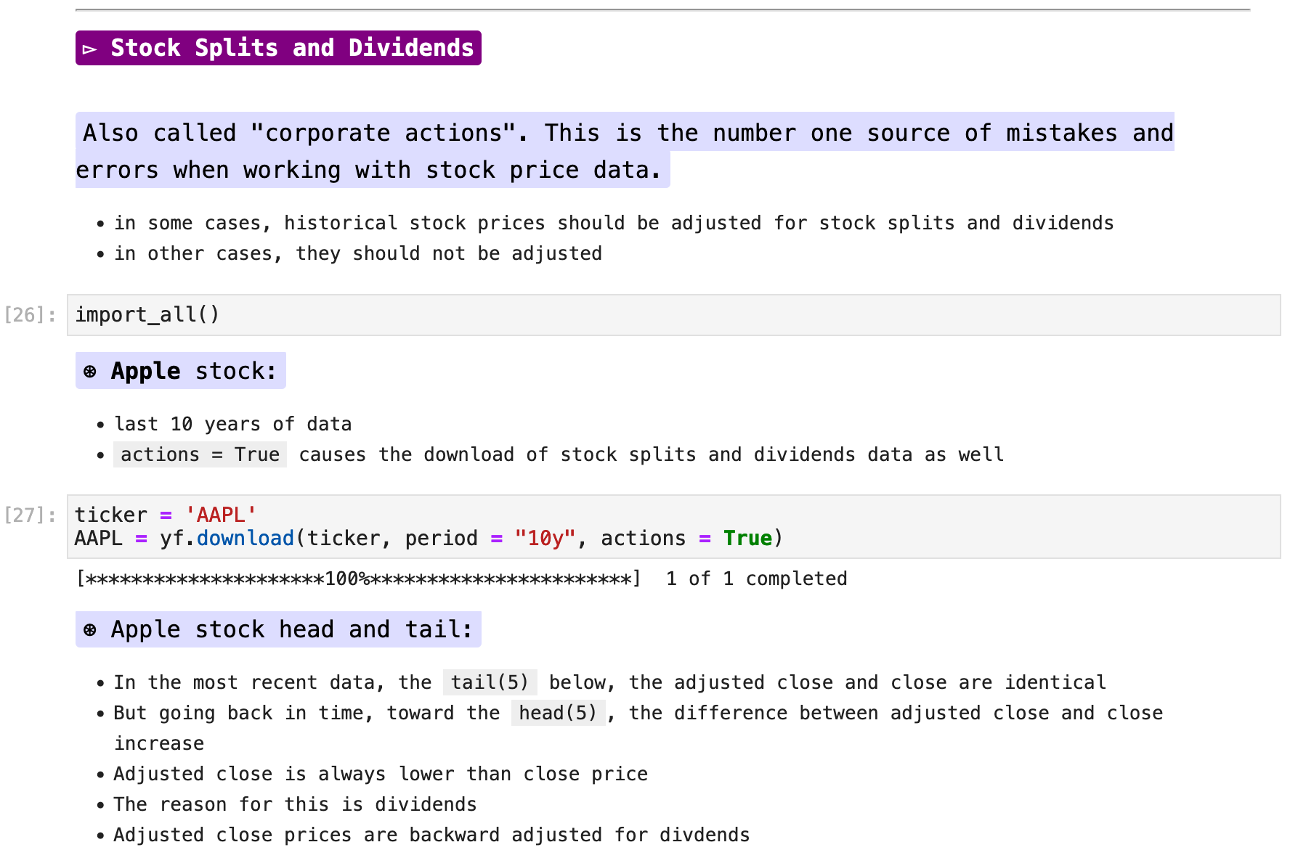
Task: Click the "Stock Splits and Dividends" heading
Action: pyautogui.click(x=278, y=48)
